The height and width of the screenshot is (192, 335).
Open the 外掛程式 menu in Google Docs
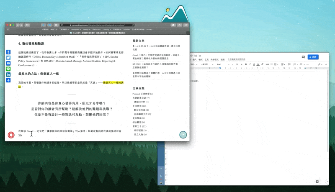click(x=214, y=59)
